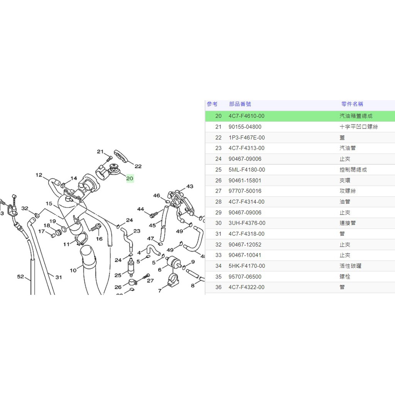Image resolution: width=395 pixels, height=395 pixels.
Task: Select part label 31 in the diagram
Action: pyautogui.click(x=59, y=277)
